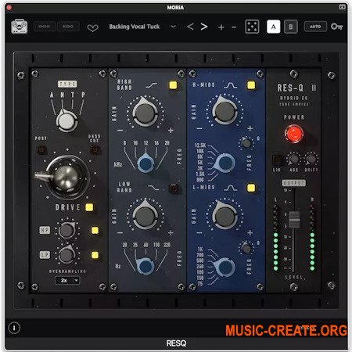Image resolution: width=352 pixels, height=352 pixels.
Task: Toggle the DRIVE yellow enable light
Action: click(x=89, y=207)
